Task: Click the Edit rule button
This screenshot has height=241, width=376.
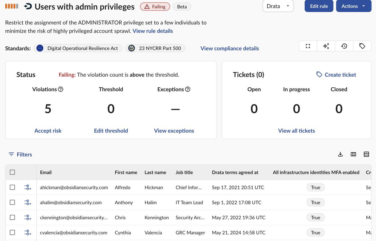Action: 319,6
